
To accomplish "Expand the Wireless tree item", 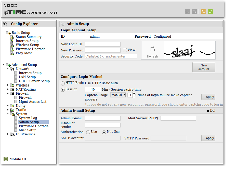I will pyautogui.click(x=7, y=85).
